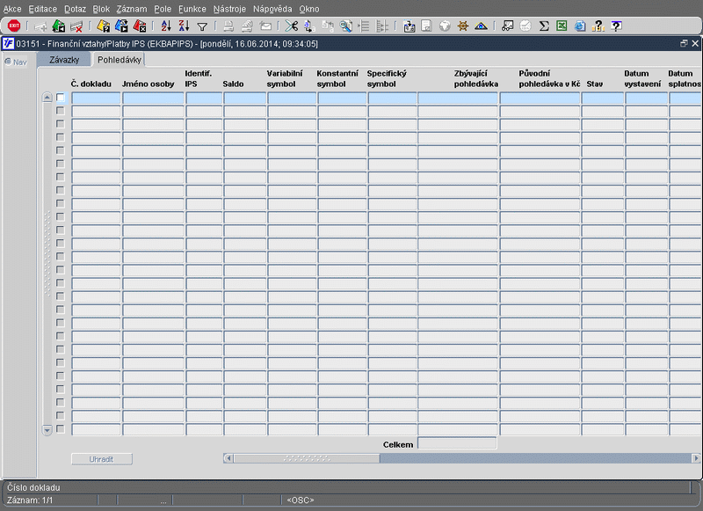Click the context help question mark icon
703x511 pixels.
[x=617, y=26]
